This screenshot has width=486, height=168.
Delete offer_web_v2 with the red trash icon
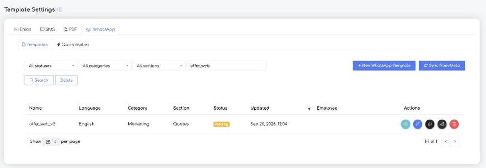point(454,124)
